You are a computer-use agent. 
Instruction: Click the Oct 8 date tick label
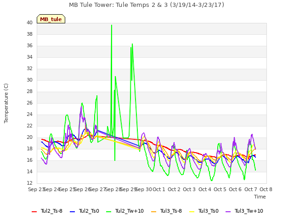pyautogui.click(x=266, y=189)
